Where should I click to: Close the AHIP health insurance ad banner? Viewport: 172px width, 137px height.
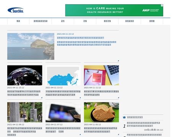tap(162, 5)
